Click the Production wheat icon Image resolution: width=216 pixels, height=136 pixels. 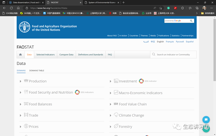(x=26, y=81)
